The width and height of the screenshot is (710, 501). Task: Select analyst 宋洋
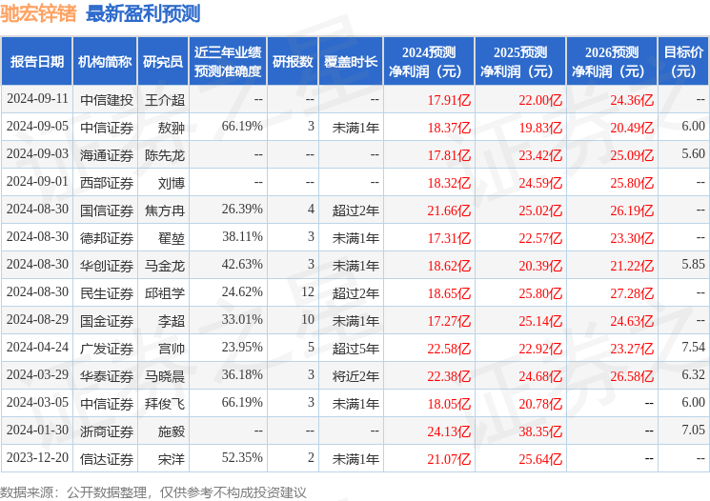172,459
